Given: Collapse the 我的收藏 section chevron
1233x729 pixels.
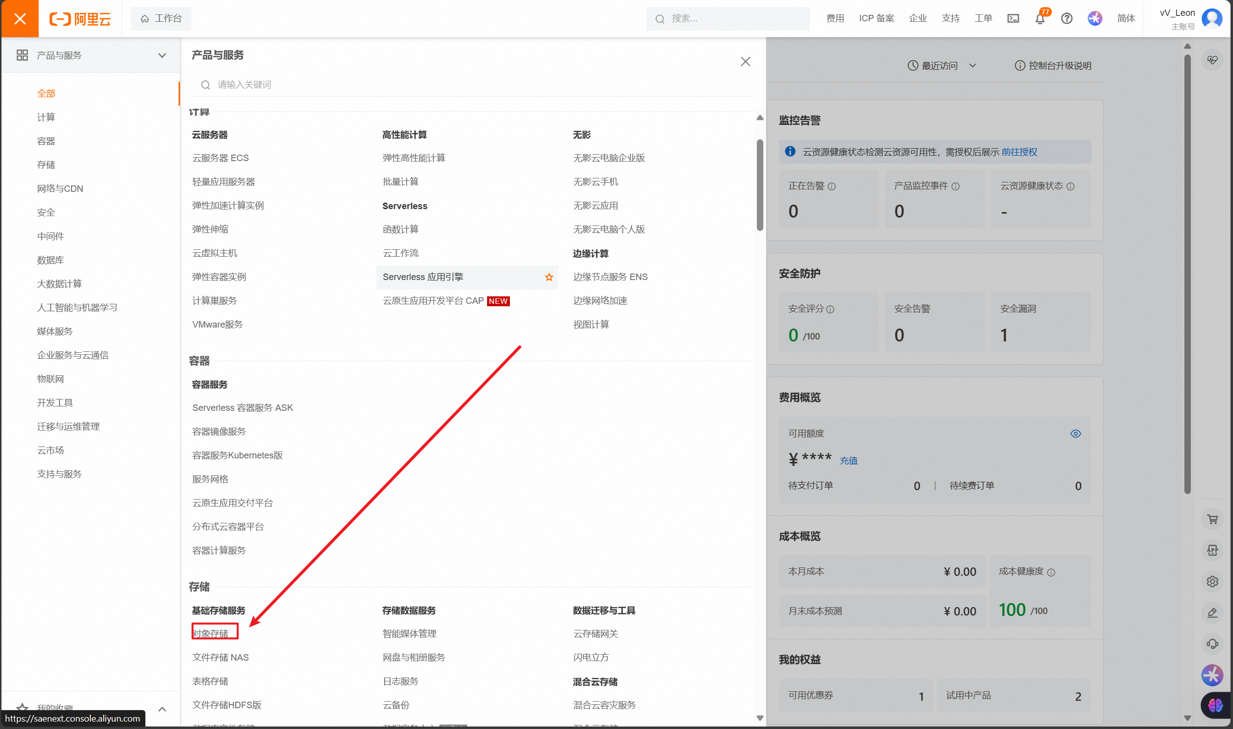Looking at the screenshot, I should 162,709.
